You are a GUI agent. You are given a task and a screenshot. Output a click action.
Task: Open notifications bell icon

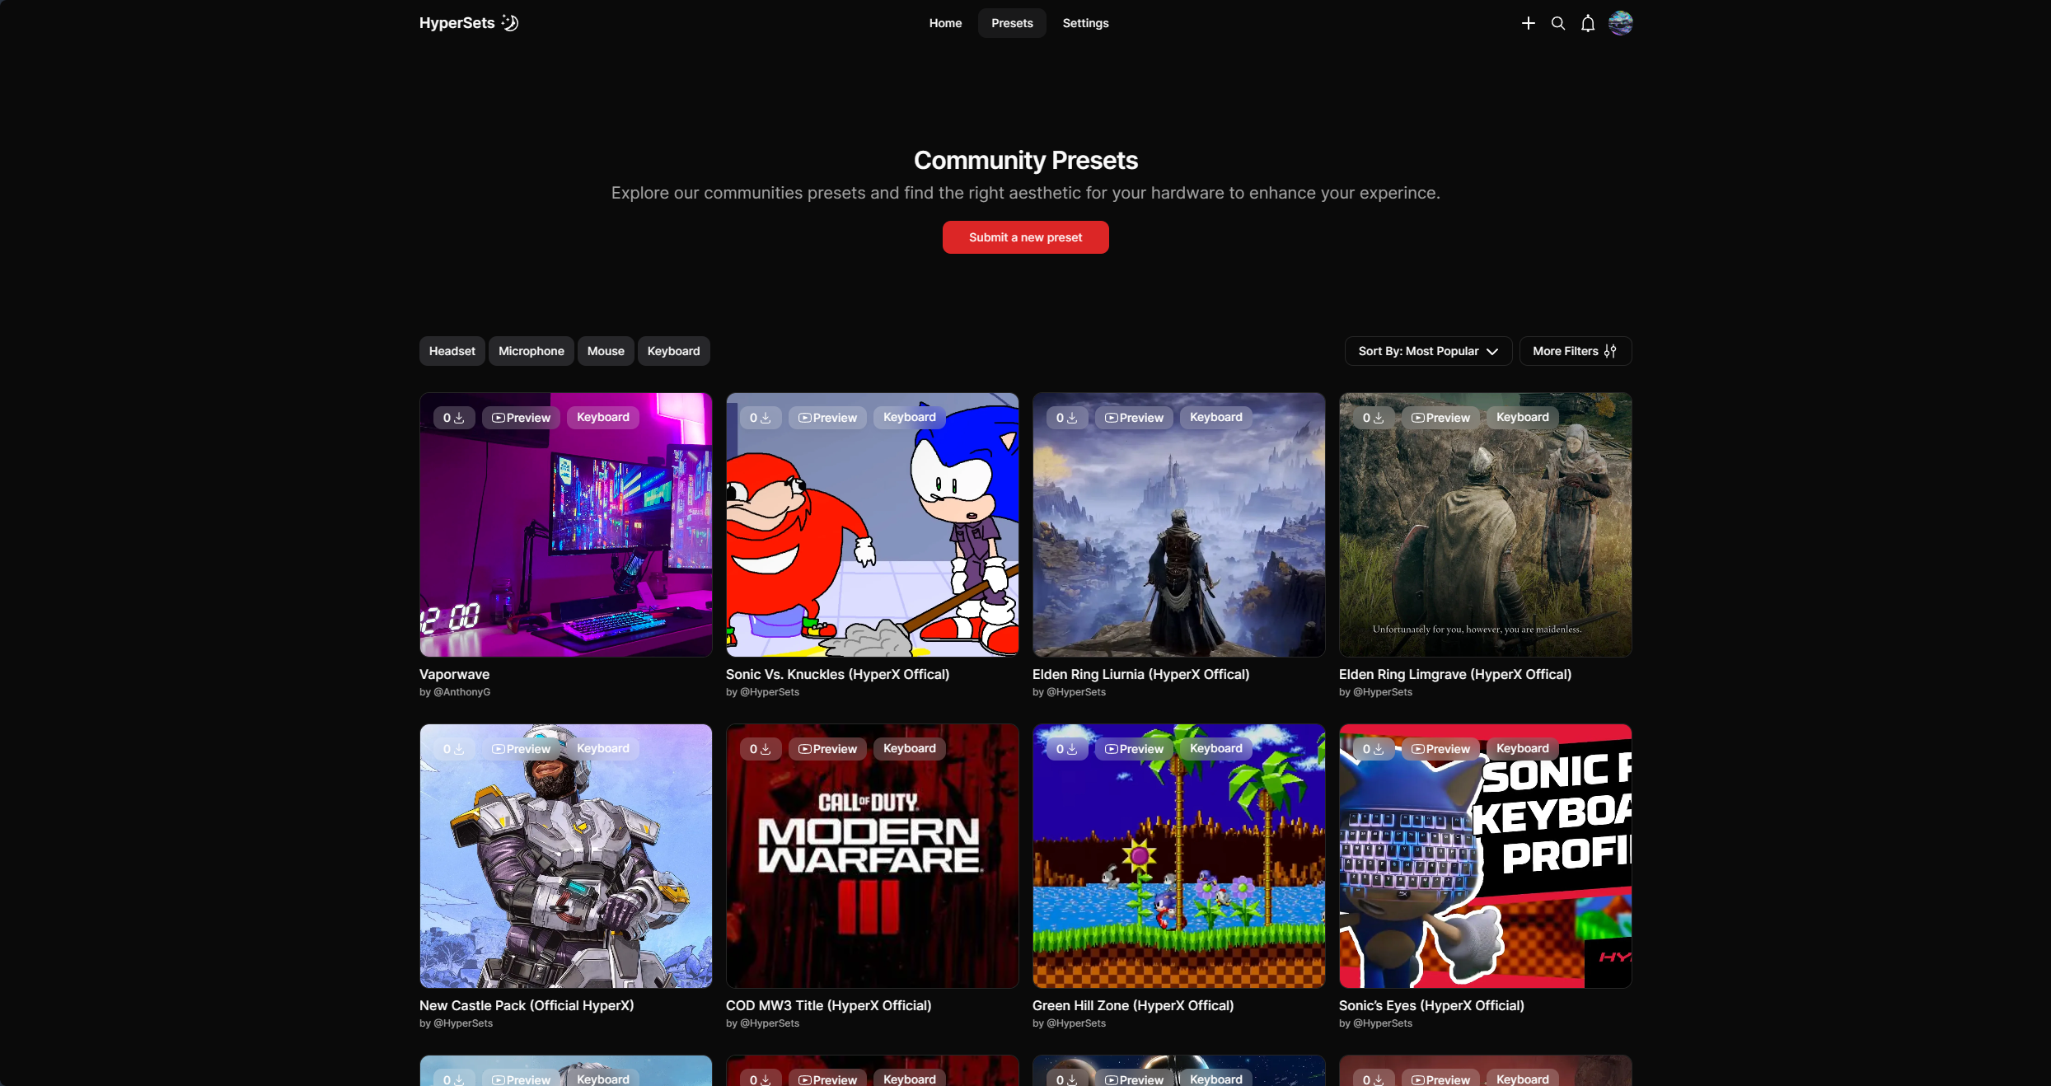click(x=1587, y=23)
